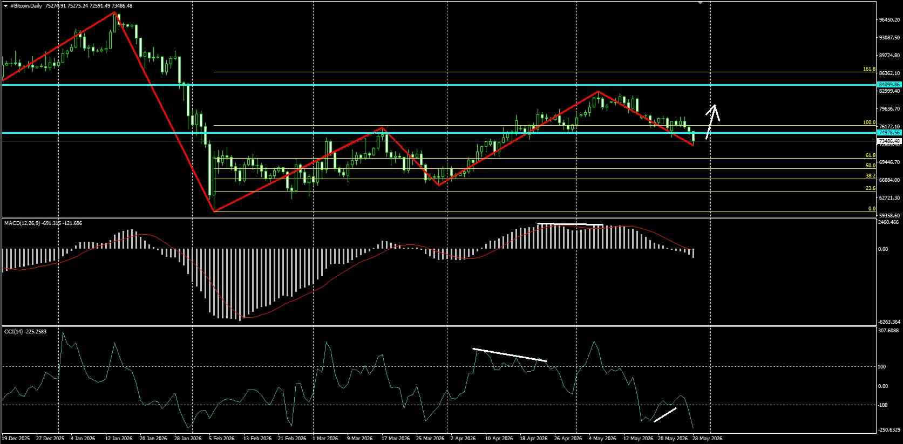Select the white divergence line on CCI highs
Viewport: 903px width, 444px height.
pos(510,354)
